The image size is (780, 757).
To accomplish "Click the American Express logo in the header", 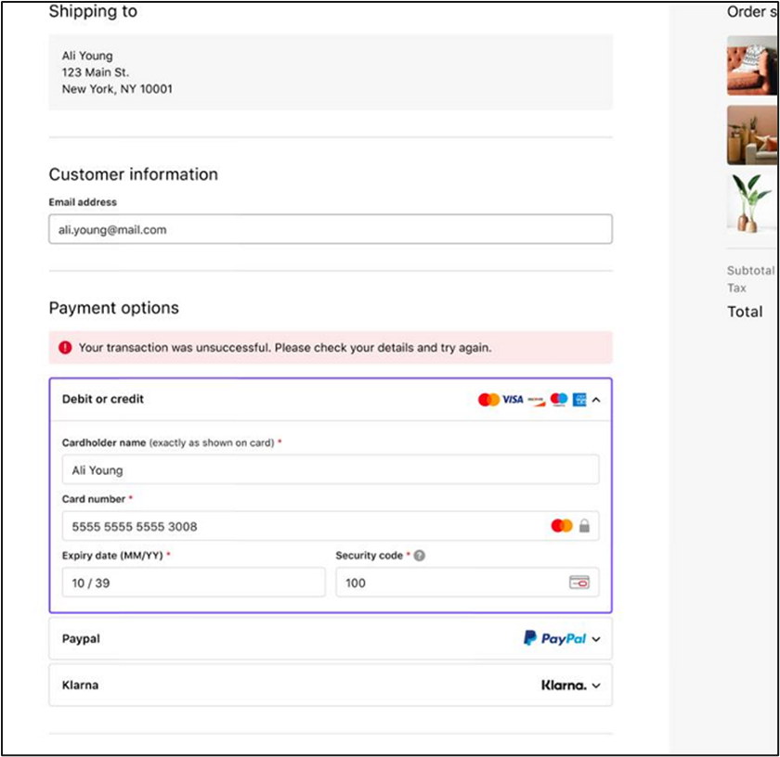I will tap(579, 400).
